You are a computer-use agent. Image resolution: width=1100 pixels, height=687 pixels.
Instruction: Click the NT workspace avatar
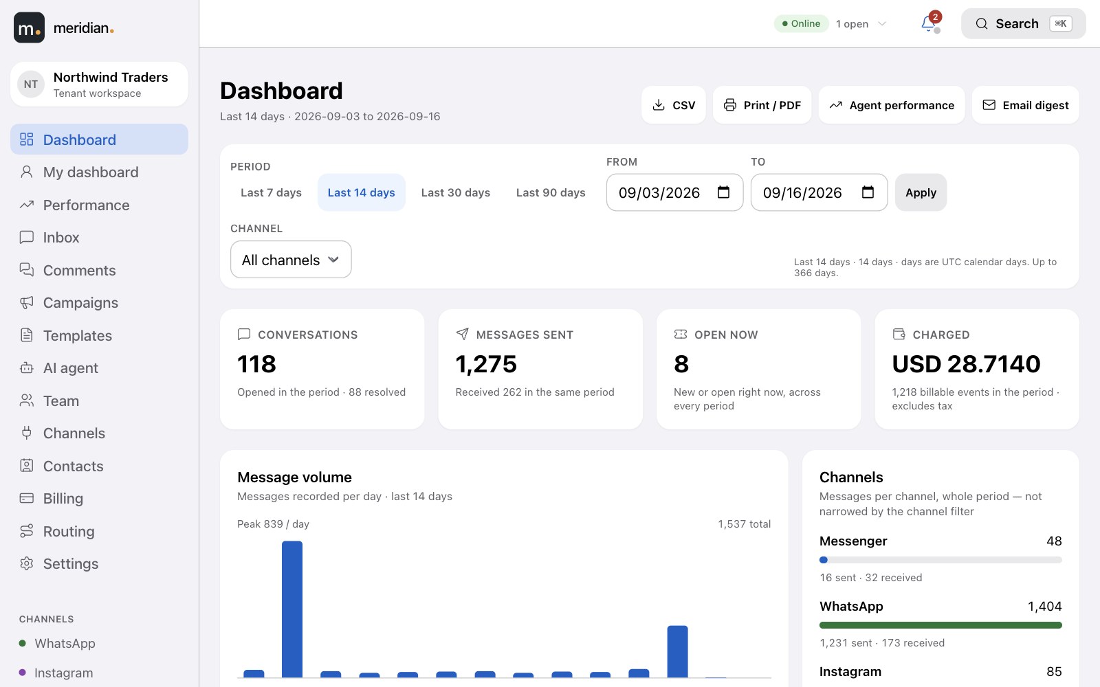[x=31, y=85]
